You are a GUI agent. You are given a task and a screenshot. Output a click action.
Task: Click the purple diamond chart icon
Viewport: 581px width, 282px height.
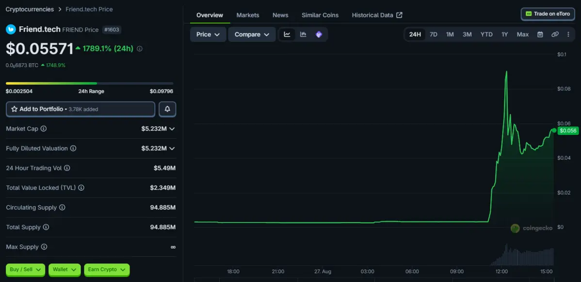point(319,34)
